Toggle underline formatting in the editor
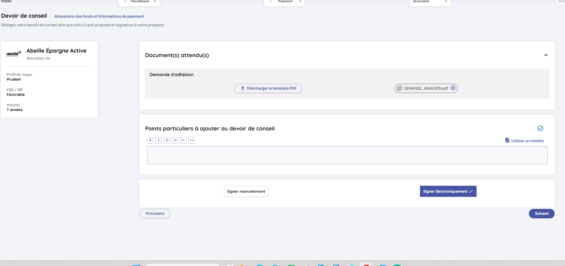 pyautogui.click(x=167, y=140)
